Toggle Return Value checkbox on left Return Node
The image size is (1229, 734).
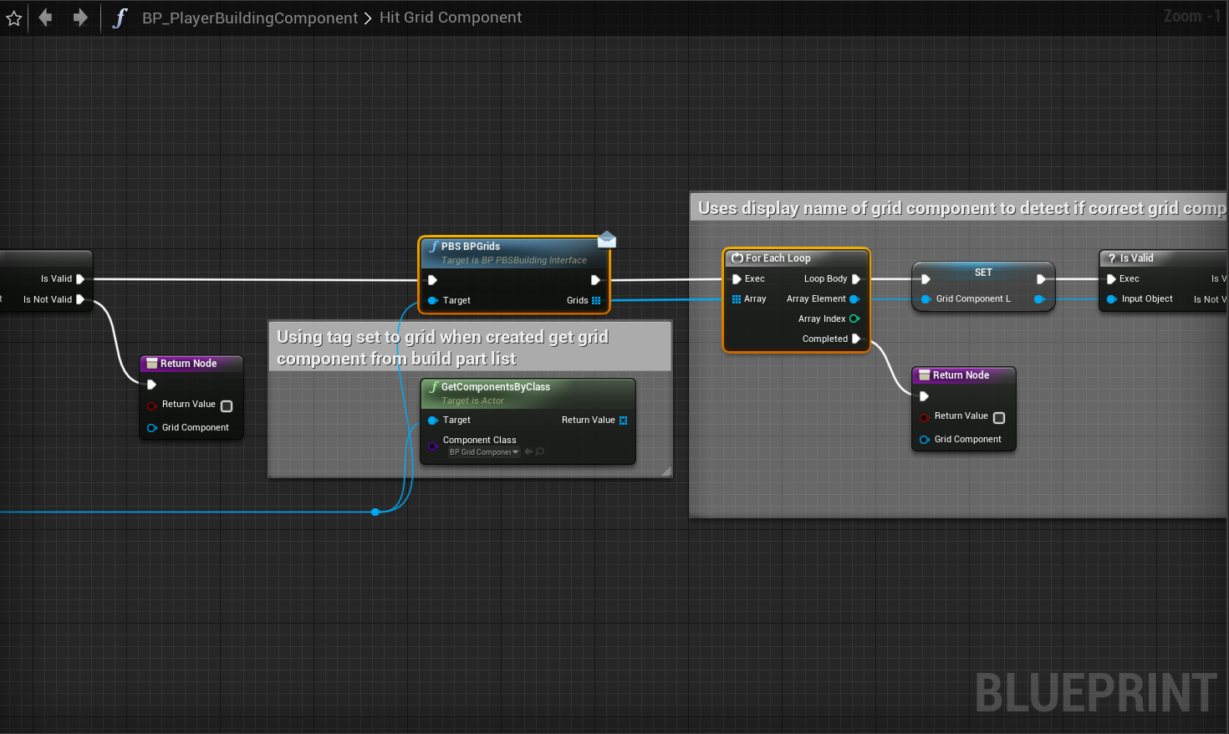point(227,405)
